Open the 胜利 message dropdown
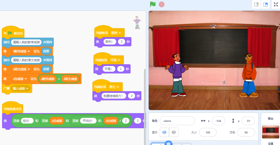Screen dimensions: 280x145 [x=116, y=33]
